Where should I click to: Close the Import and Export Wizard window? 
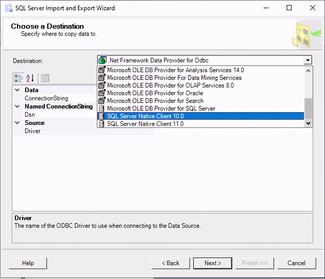pyautogui.click(x=312, y=8)
